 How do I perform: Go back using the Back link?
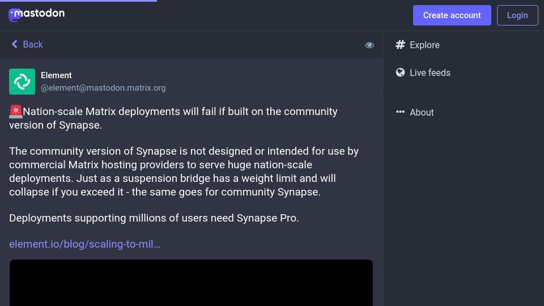pyautogui.click(x=27, y=44)
